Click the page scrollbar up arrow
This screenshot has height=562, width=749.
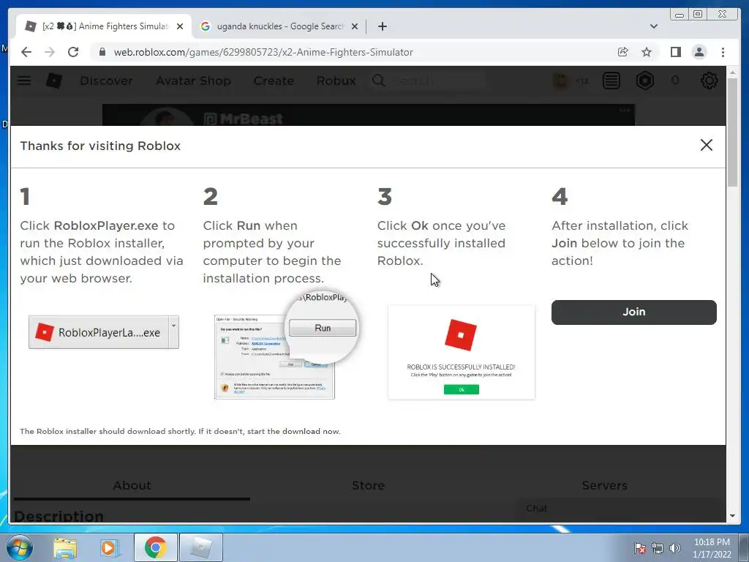(x=733, y=72)
